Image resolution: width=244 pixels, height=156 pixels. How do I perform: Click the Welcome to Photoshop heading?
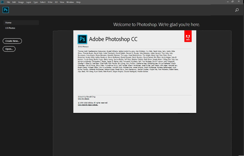click(x=156, y=24)
